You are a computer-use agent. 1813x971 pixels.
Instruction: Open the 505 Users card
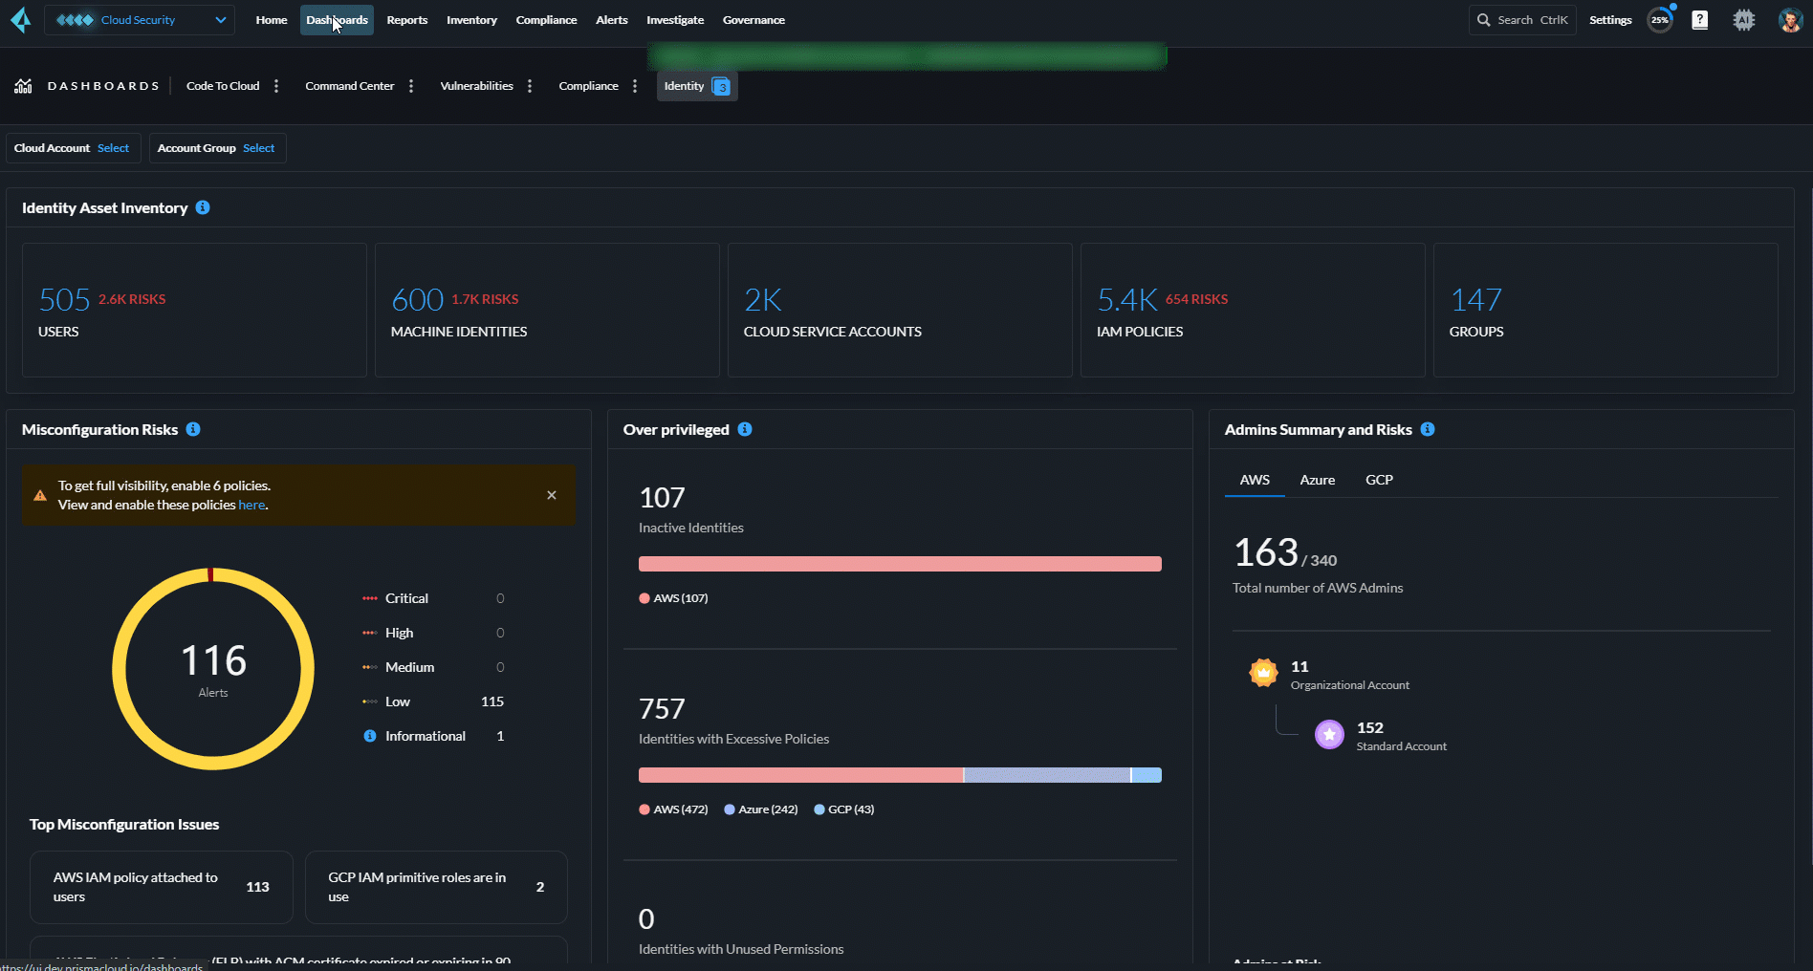[x=194, y=310]
